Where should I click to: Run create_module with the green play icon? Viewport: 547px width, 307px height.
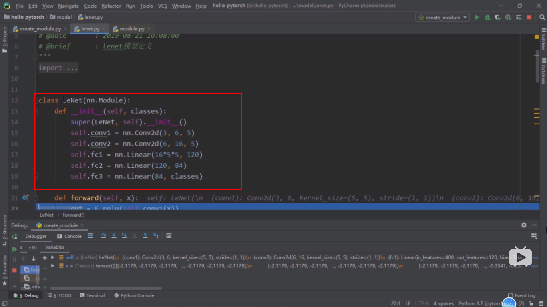click(x=477, y=17)
